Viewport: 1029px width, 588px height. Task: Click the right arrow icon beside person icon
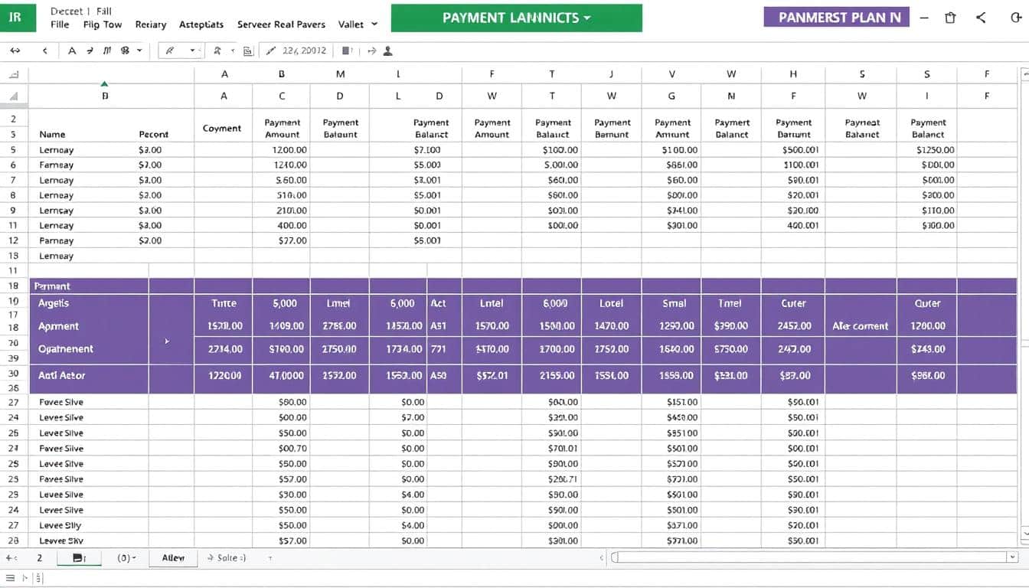371,51
